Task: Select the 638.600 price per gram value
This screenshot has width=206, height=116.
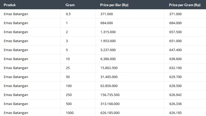Action: (x=176, y=59)
